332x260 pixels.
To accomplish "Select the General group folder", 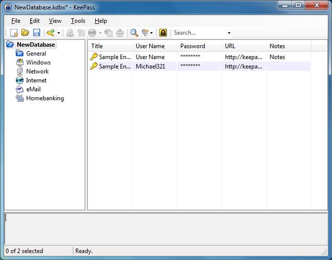I will (x=36, y=54).
